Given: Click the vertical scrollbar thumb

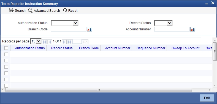Looking at the screenshot, I should [x=215, y=51].
